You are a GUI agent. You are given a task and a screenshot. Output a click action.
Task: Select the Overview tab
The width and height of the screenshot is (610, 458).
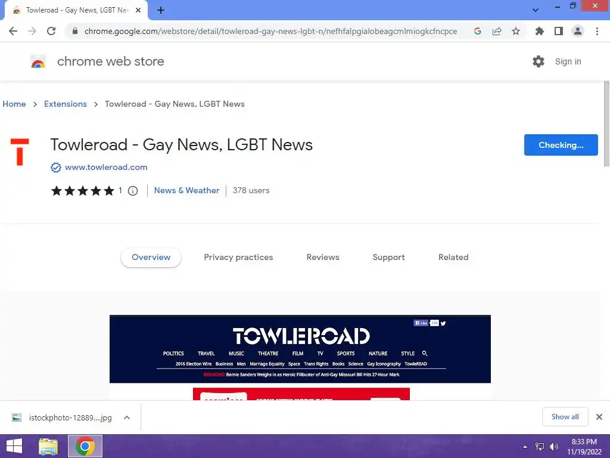click(x=151, y=258)
